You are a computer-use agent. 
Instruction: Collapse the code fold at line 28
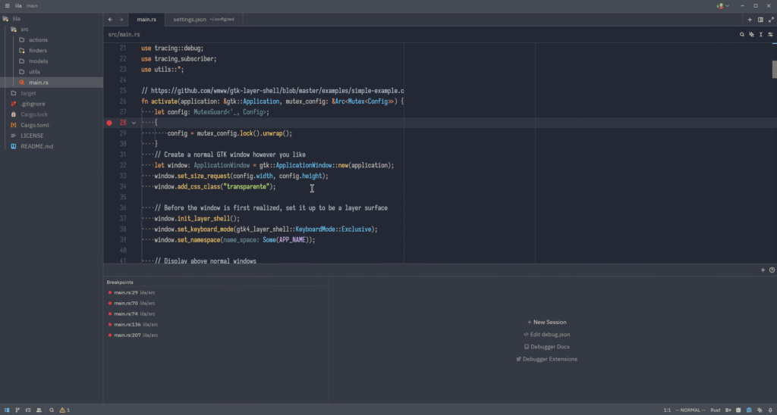point(134,122)
